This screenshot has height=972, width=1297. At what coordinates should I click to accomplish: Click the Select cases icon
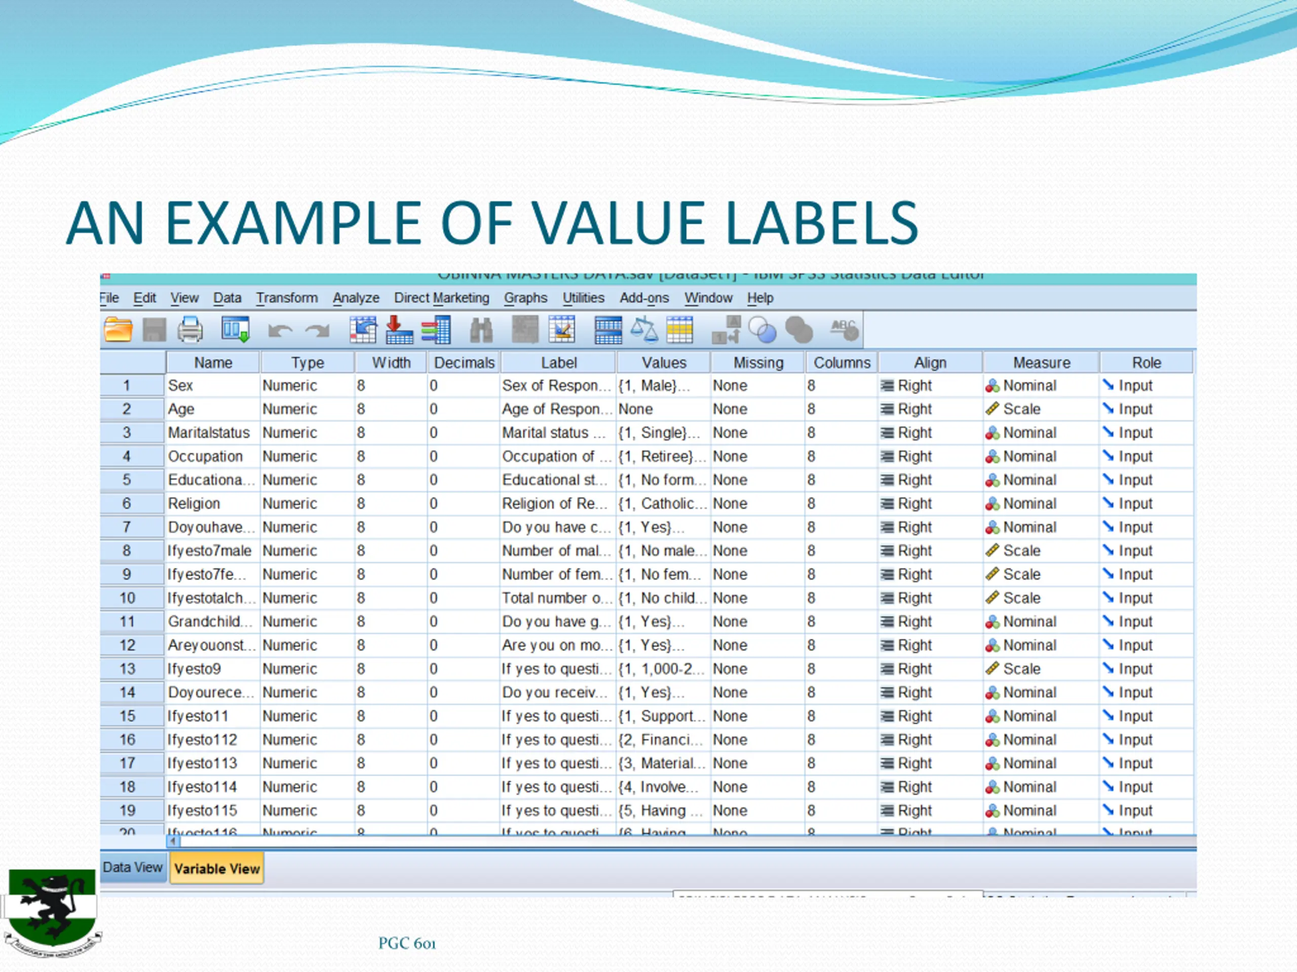click(x=679, y=329)
